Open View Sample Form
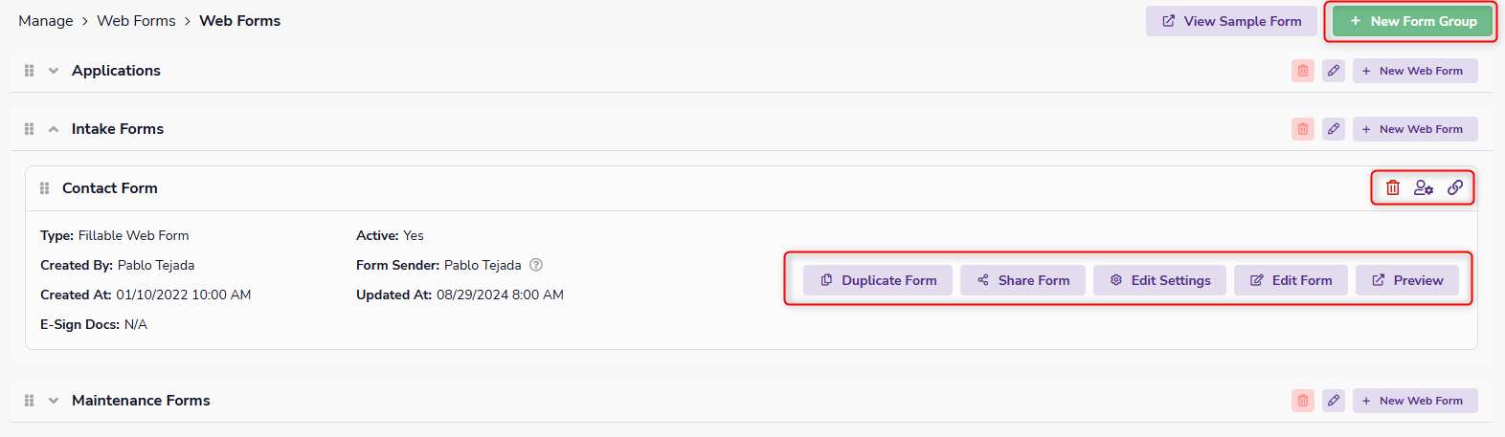1505x437 pixels. tap(1231, 21)
